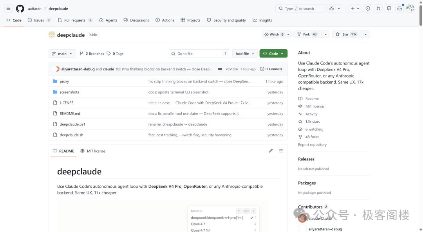Open the Agents tab
The width and height of the screenshot is (423, 232).
click(x=108, y=20)
